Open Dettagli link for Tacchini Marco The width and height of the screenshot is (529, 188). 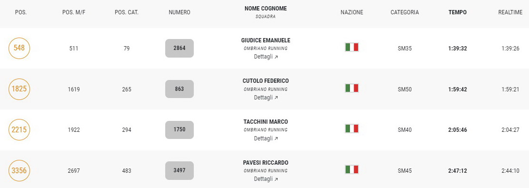[266, 139]
